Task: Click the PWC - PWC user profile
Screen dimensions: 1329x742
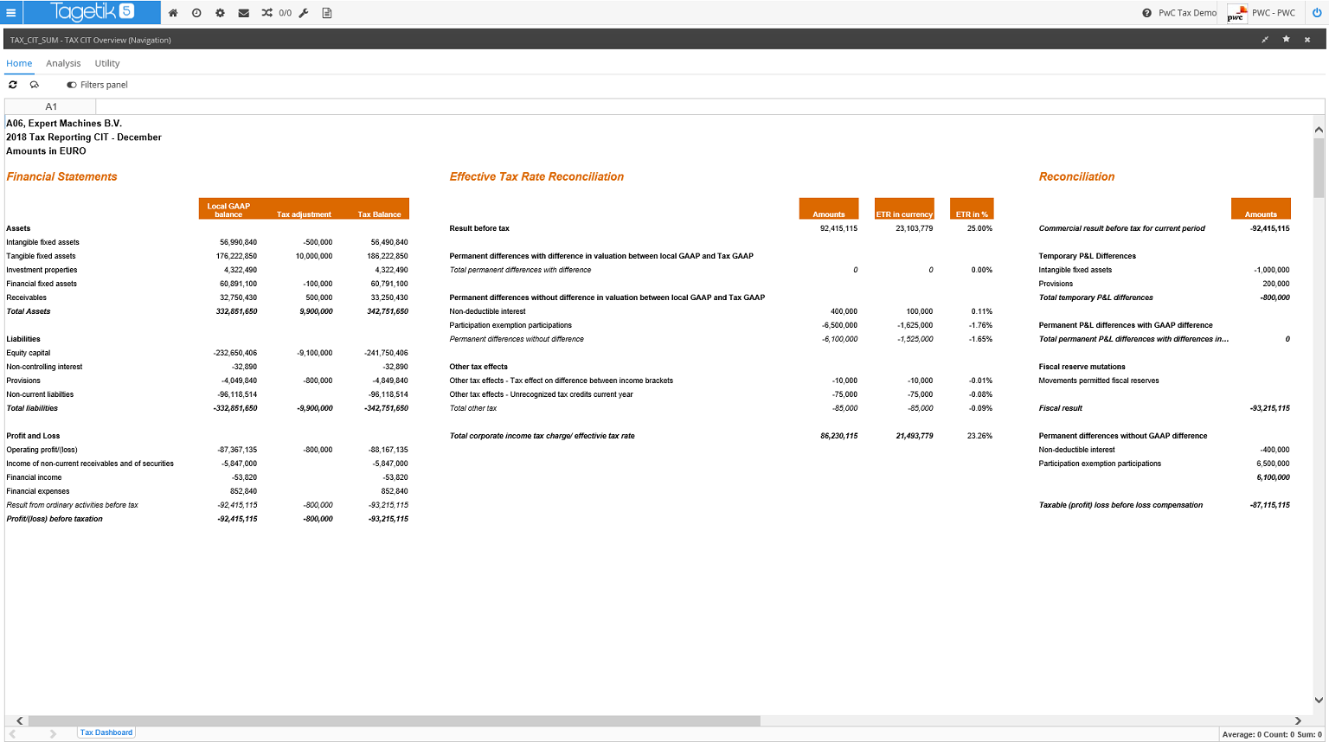Action: coord(1273,13)
